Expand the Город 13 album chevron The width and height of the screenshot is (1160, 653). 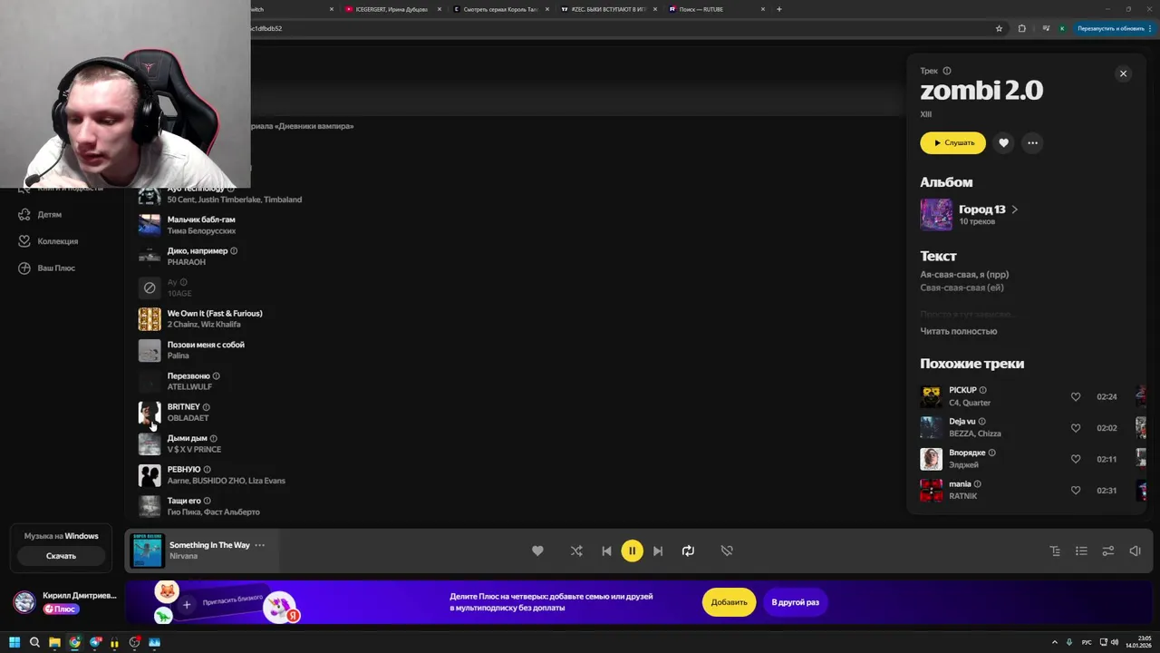click(x=1014, y=210)
